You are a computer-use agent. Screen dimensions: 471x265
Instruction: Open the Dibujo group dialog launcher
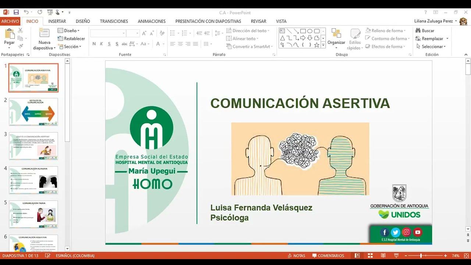click(410, 54)
